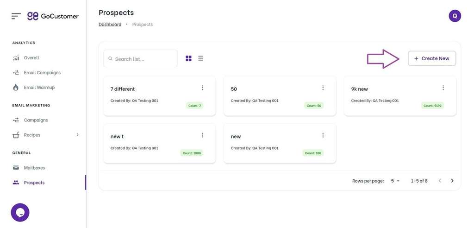Open Overall analytics chart icon
474x228 pixels.
tap(16, 57)
